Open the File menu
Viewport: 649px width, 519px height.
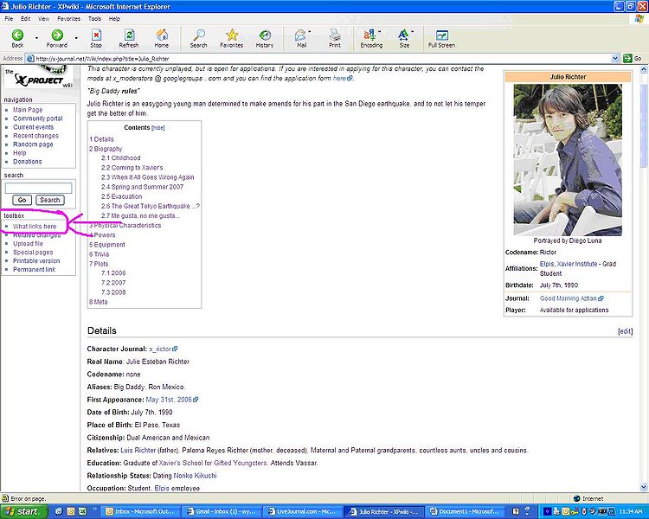(x=9, y=19)
